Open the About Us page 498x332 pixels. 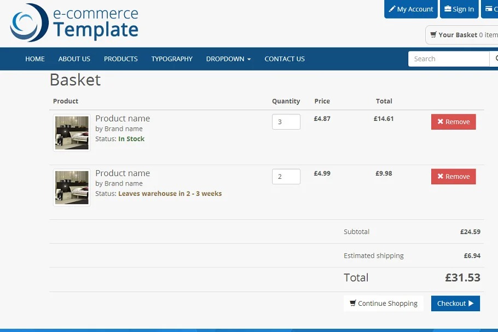(74, 59)
